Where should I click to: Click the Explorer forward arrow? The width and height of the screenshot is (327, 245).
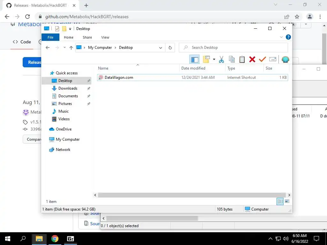pos(57,48)
